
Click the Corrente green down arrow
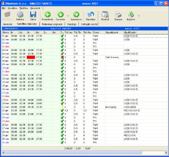click(x=60, y=15)
